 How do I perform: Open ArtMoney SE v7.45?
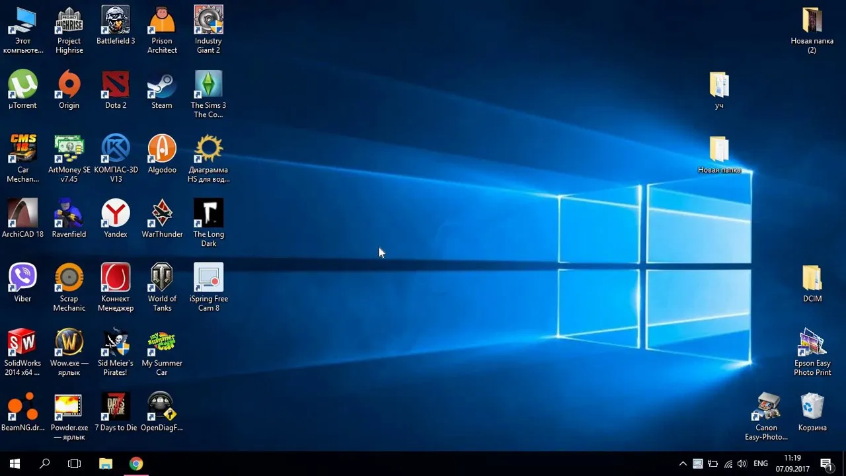[x=69, y=159]
